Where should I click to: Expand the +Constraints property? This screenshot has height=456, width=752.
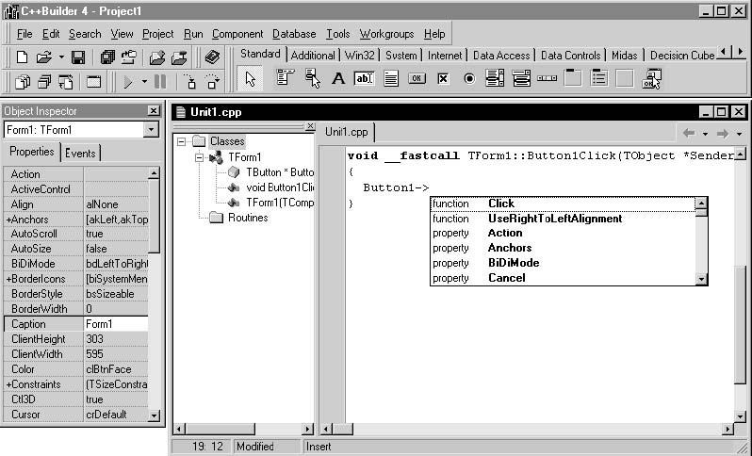pos(8,384)
